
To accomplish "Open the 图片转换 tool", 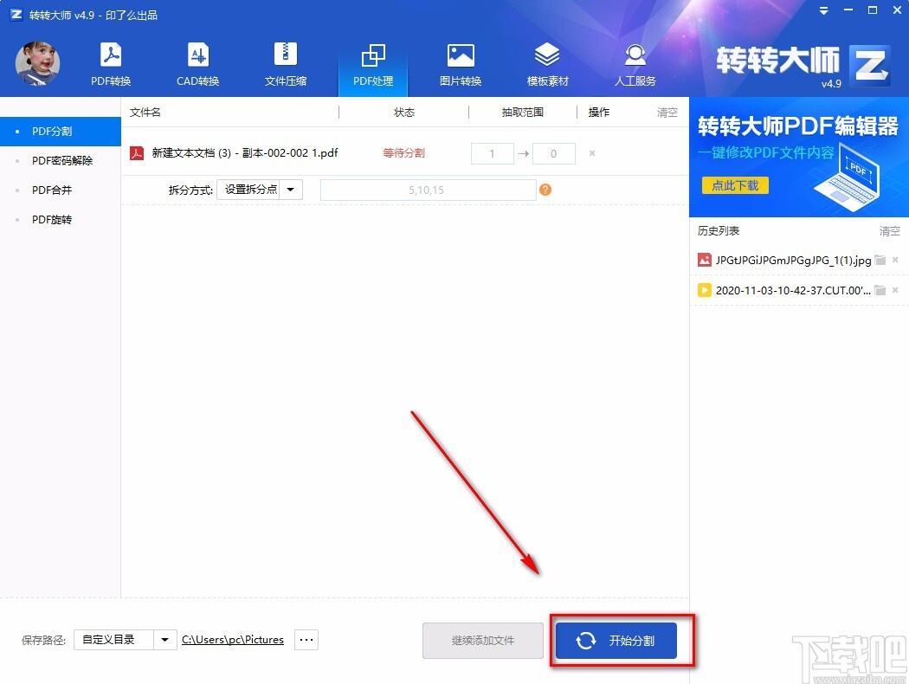I will (x=461, y=64).
